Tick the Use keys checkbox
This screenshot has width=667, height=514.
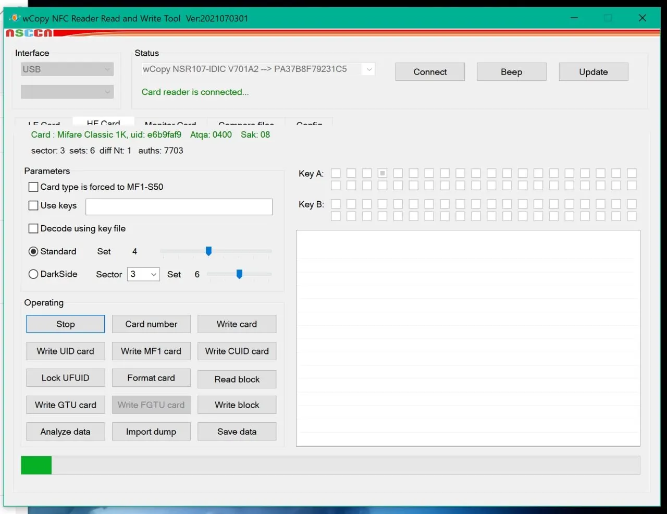tap(33, 205)
